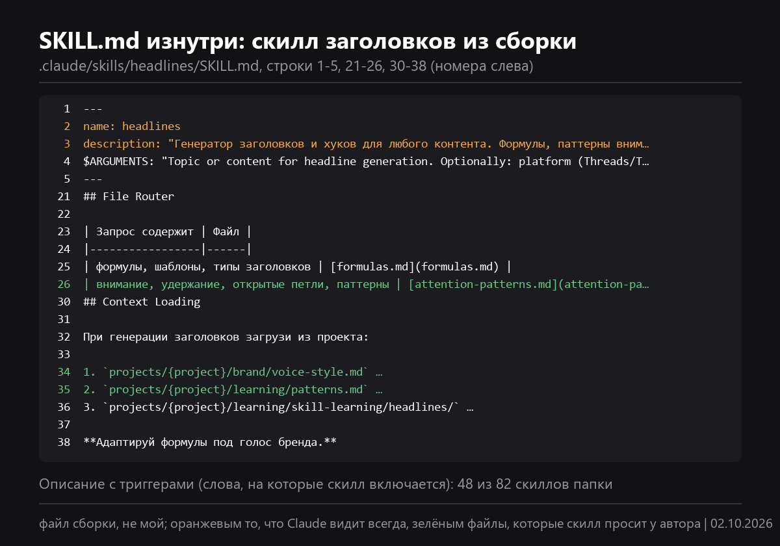780x546 pixels.
Task: Click the 'learning/patterns.md' list line
Action: point(233,389)
